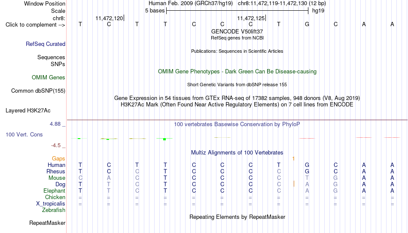This screenshot has height=233, width=408.
Task: Select the Common dbSNP(155) track label
Action: (38, 91)
